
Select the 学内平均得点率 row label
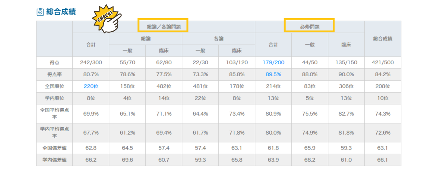click(54, 133)
